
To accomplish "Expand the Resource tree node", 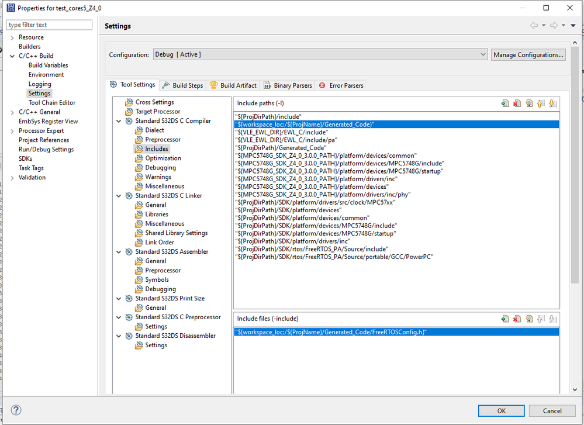I will click(x=12, y=37).
